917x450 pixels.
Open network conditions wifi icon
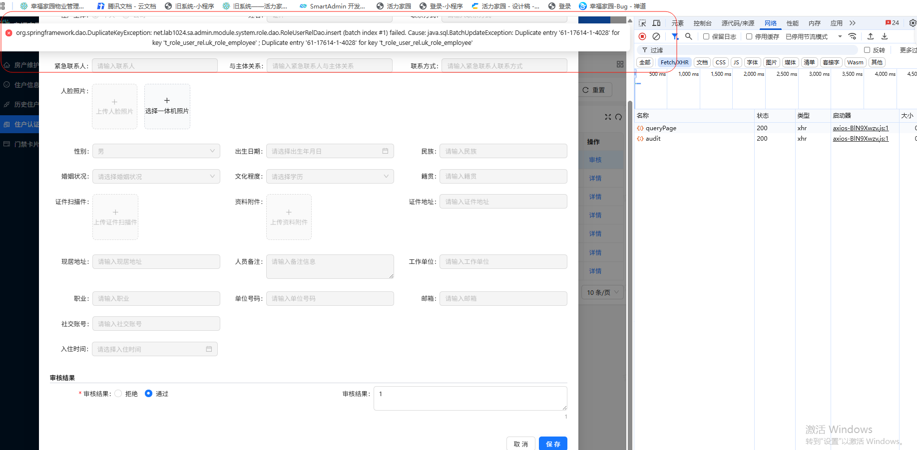[853, 36]
